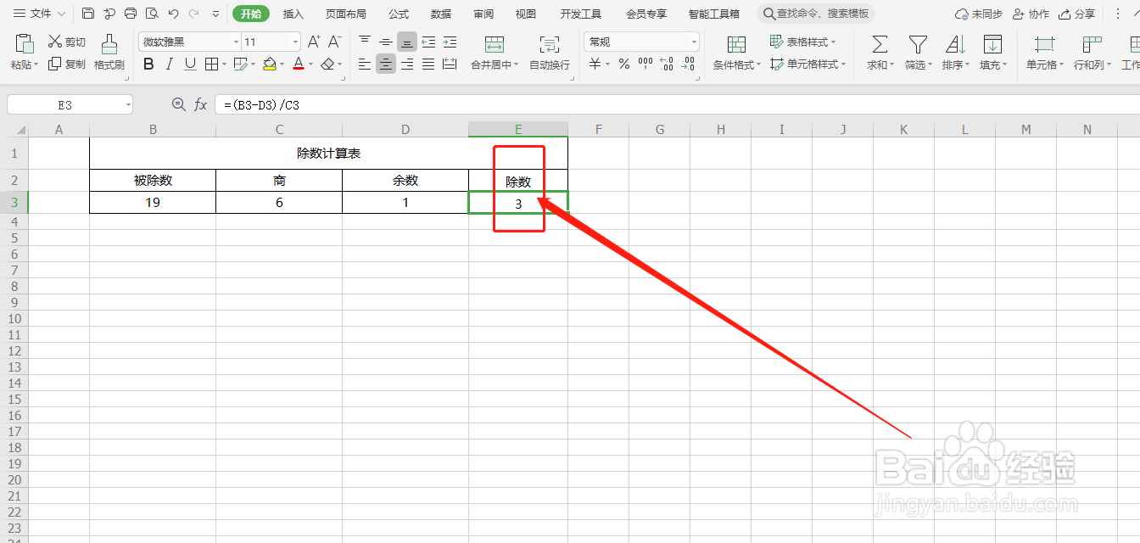Click the Increase Indent icon

tap(450, 42)
